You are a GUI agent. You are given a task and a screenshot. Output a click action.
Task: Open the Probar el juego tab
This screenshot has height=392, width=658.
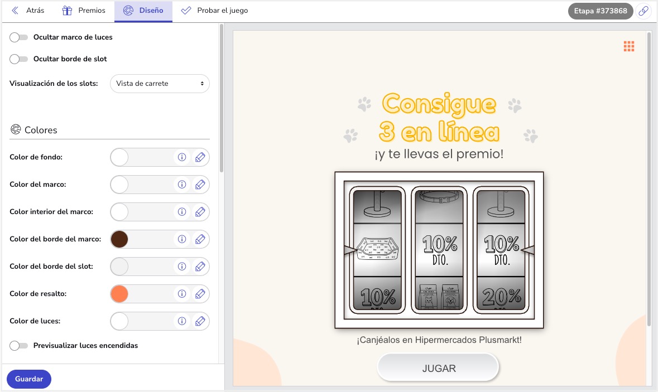214,11
